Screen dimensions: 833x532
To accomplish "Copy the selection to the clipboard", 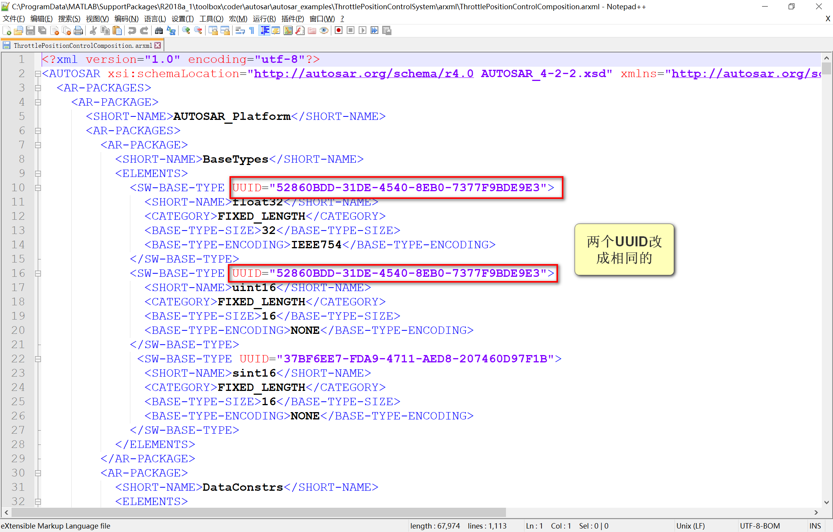I will (105, 30).
